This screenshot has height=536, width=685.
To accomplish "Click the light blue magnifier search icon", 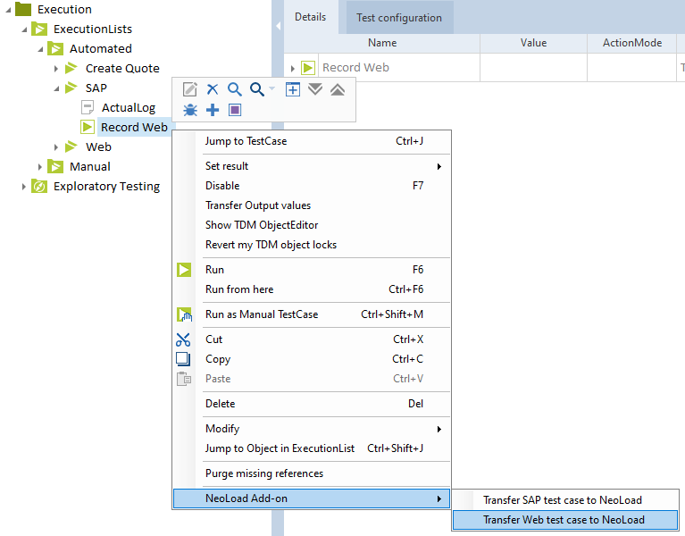I will tap(235, 89).
